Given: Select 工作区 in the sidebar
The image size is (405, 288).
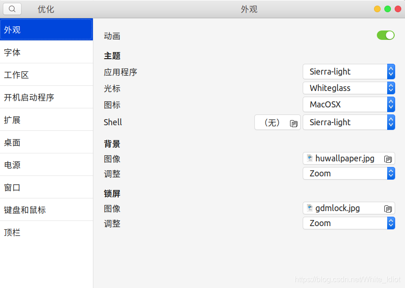Looking at the screenshot, I should pos(46,75).
